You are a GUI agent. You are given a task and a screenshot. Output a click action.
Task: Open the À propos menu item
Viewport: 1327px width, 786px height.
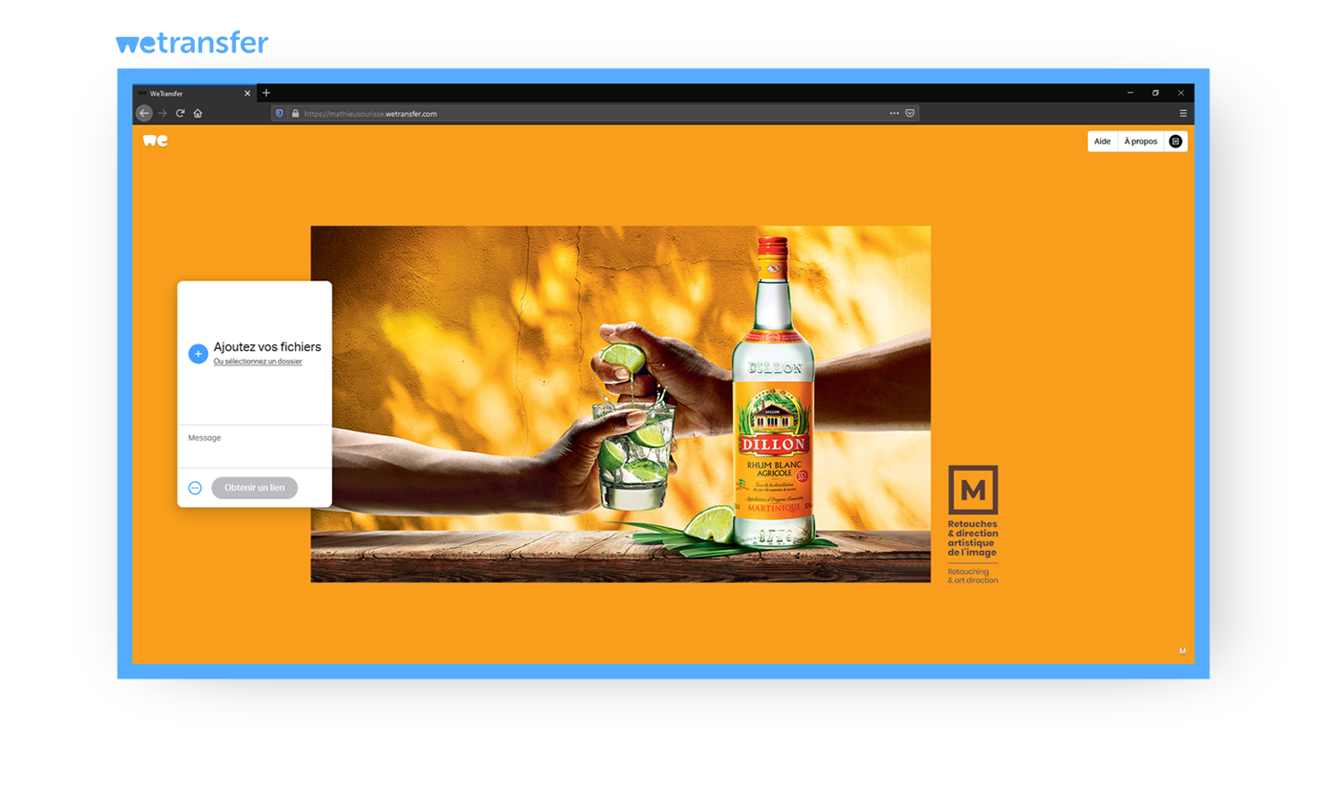click(1140, 141)
